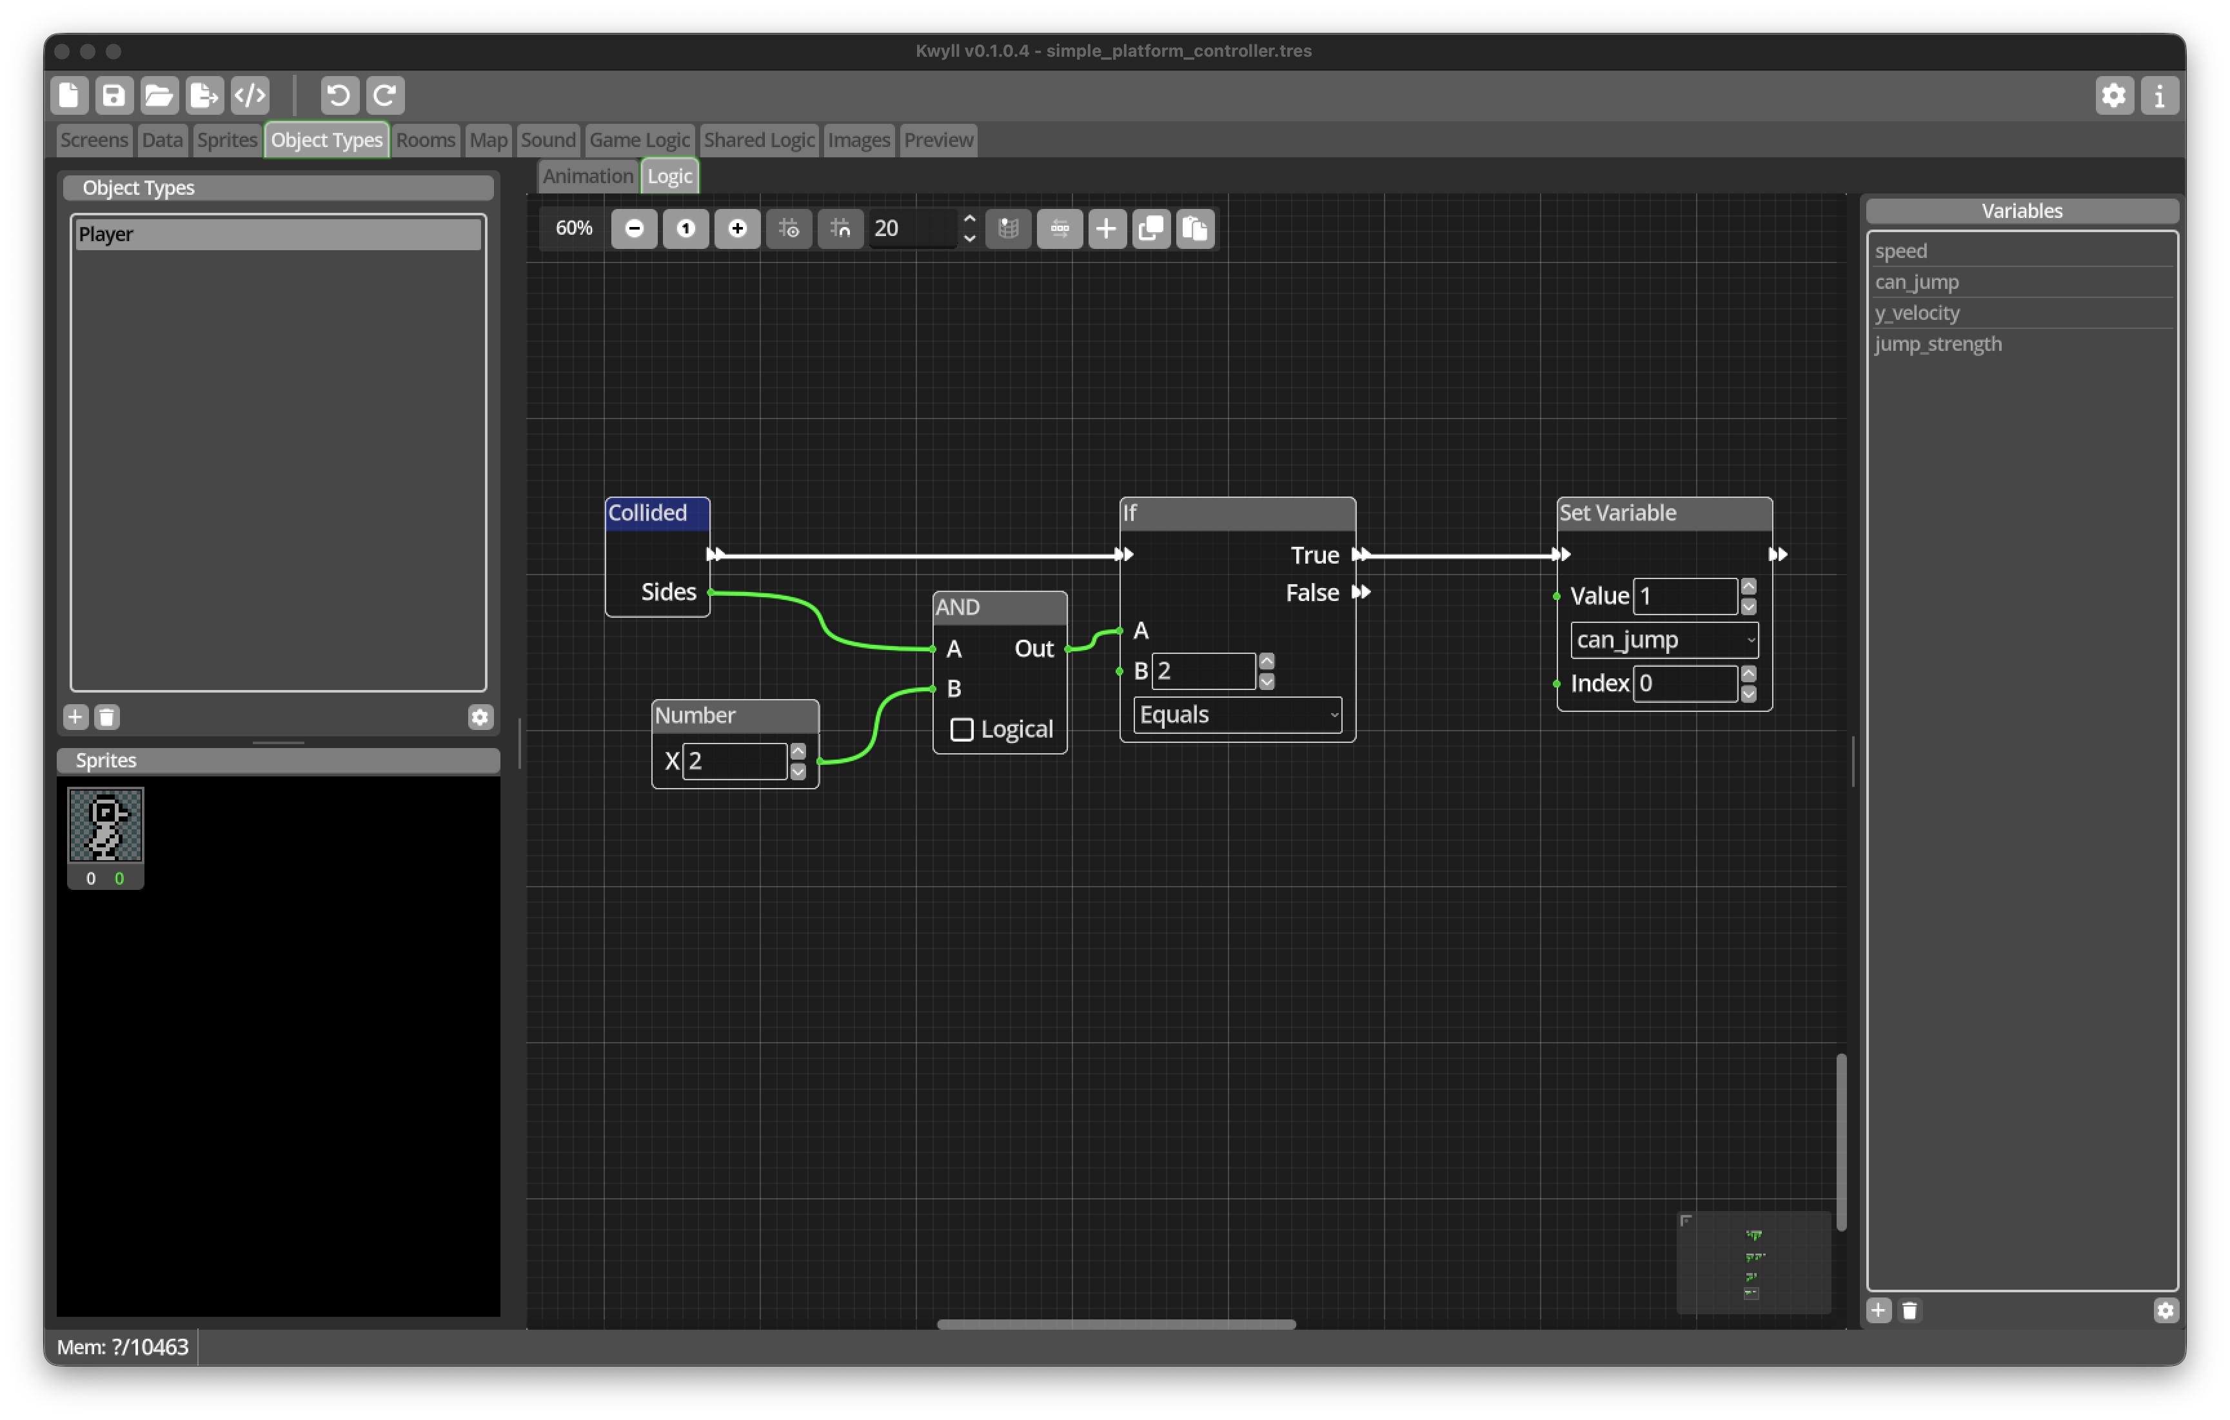Select the can_jump variable in list
The width and height of the screenshot is (2230, 1420).
tap(2022, 282)
